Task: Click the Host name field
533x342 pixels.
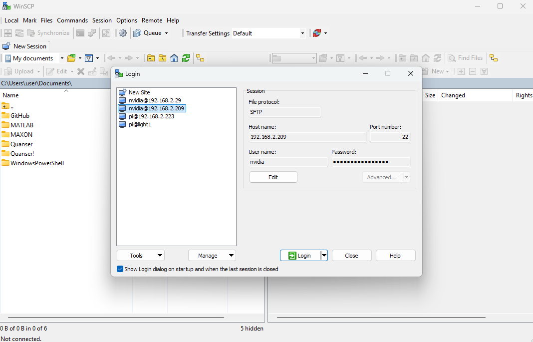Action: pyautogui.click(x=307, y=137)
